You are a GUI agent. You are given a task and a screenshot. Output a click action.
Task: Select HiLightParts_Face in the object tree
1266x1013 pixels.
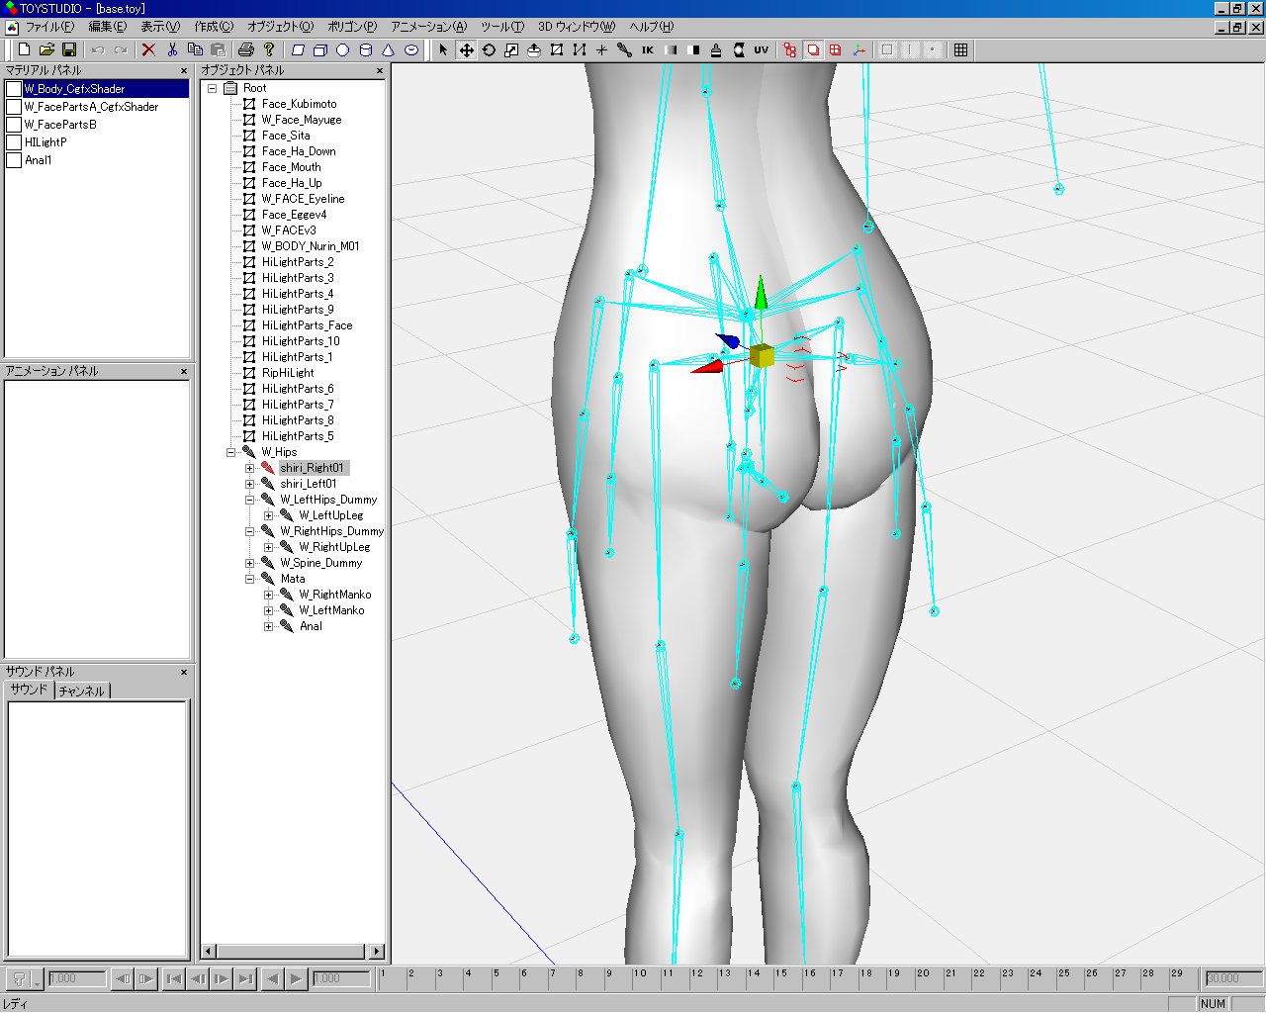307,325
